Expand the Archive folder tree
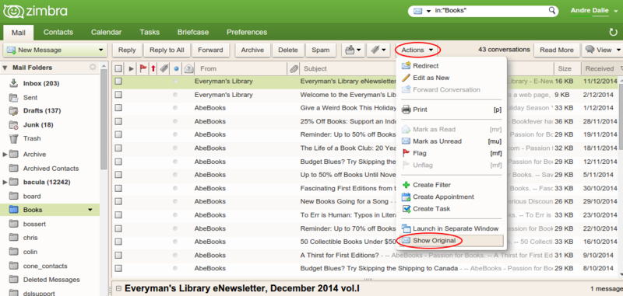Screen dimensions: 623x296 tap(5, 155)
